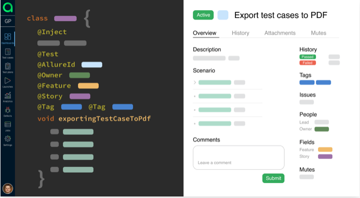Click the @Test annotation in code
The width and height of the screenshot is (360, 198).
[x=48, y=54]
